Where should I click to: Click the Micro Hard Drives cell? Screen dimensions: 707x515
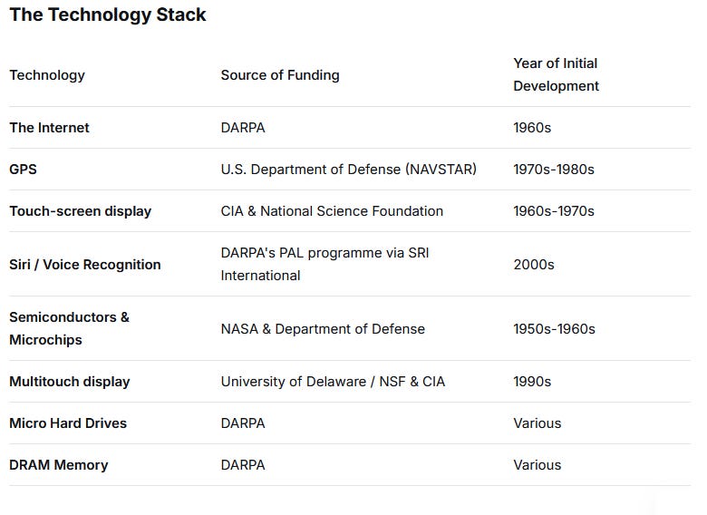68,423
